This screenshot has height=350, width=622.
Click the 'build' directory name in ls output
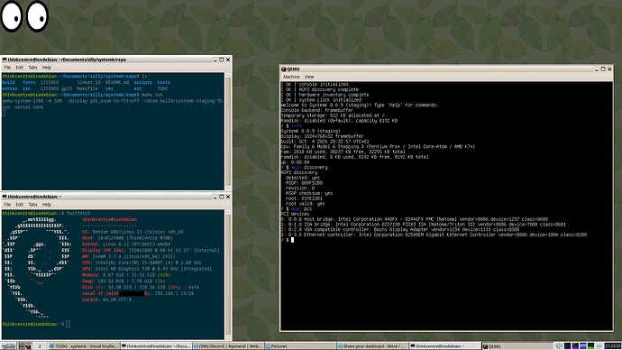click(8, 83)
